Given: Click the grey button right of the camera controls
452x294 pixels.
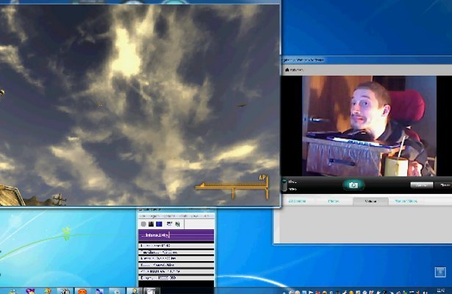Looking at the screenshot, I should click(421, 185).
